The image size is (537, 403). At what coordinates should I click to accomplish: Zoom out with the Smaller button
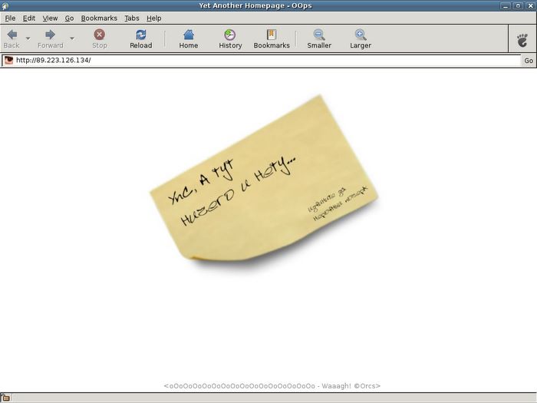point(319,38)
